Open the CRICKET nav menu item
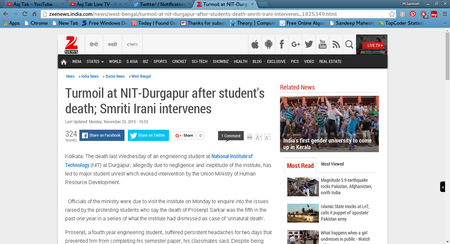Screen dimensions: 450x244 pyautogui.click(x=179, y=61)
